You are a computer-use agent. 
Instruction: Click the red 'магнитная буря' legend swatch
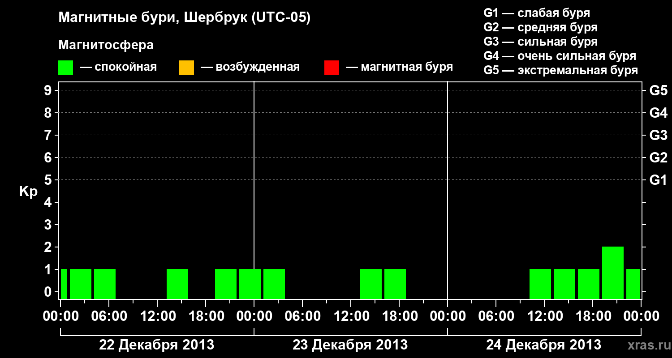pyautogui.click(x=332, y=68)
